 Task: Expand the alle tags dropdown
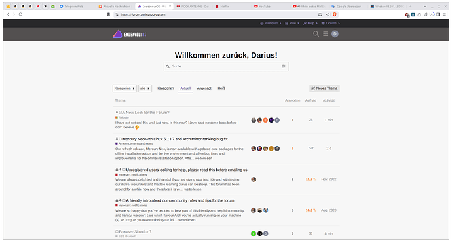coord(145,88)
